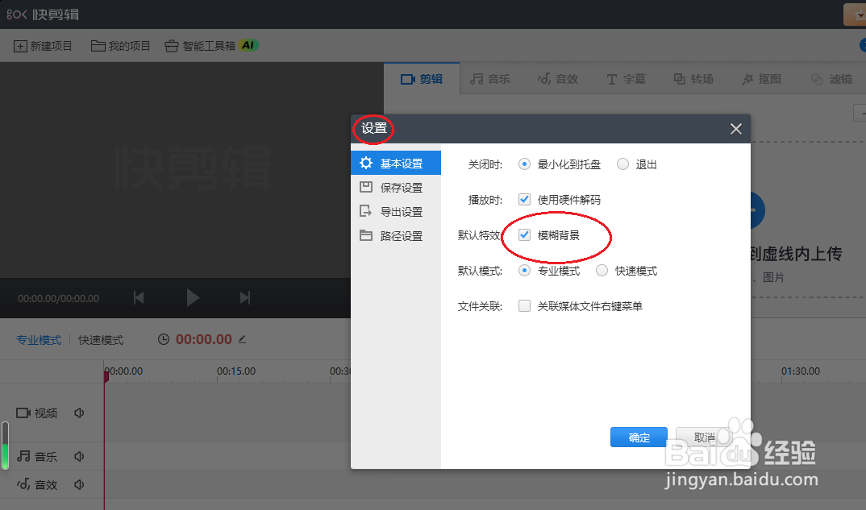Click the red playhead marker on timeline
The height and width of the screenshot is (510, 866).
point(106,377)
